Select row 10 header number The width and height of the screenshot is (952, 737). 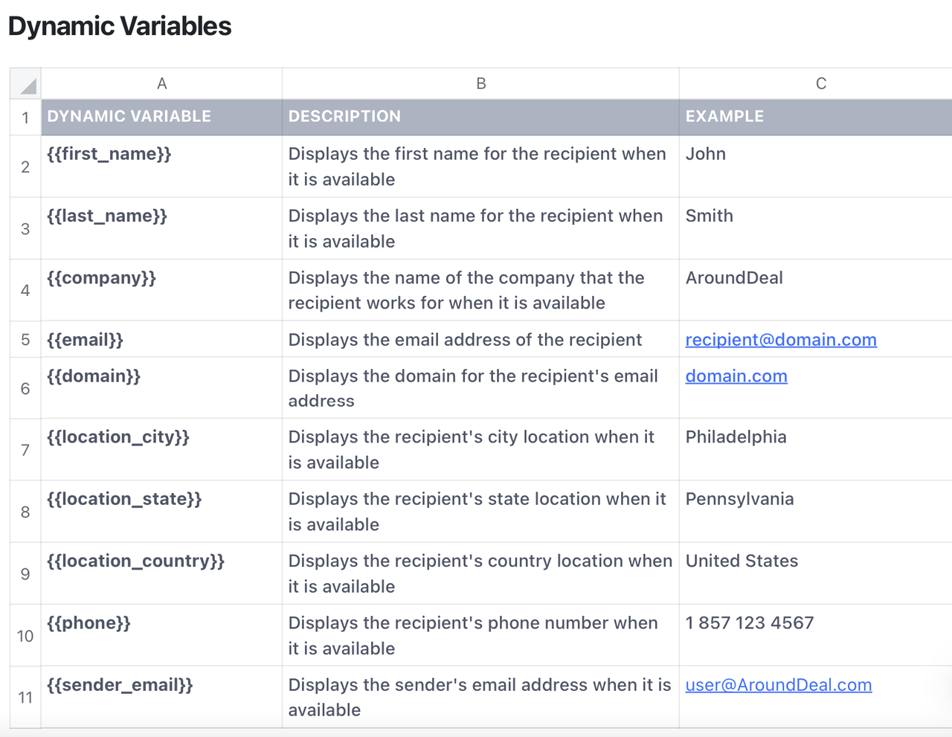pyautogui.click(x=25, y=636)
